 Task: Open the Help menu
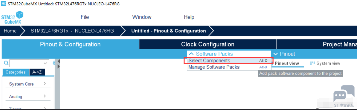pos(189,17)
